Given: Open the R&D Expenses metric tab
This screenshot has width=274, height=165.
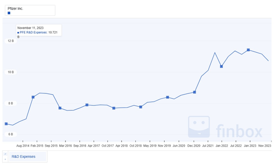Looking at the screenshot, I should click(27, 156).
